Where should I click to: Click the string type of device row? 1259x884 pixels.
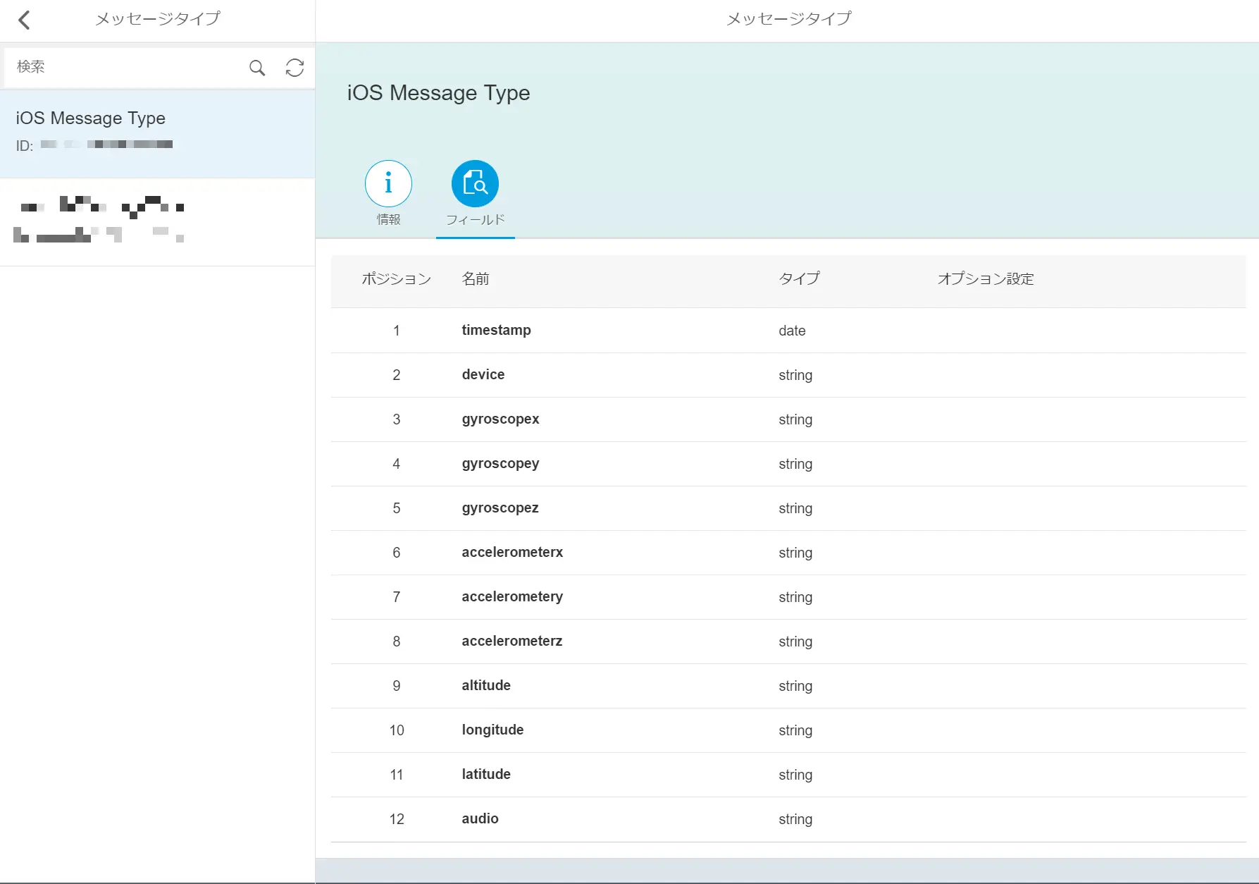point(795,375)
